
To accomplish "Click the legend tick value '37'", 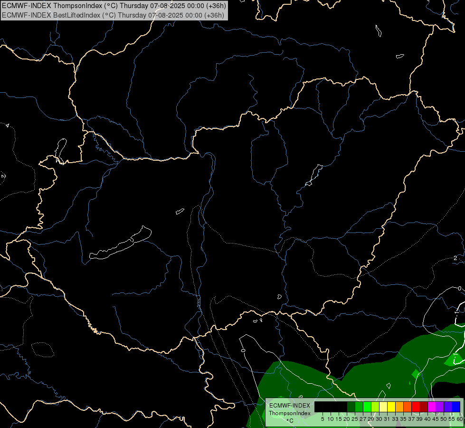I will pos(411,419).
